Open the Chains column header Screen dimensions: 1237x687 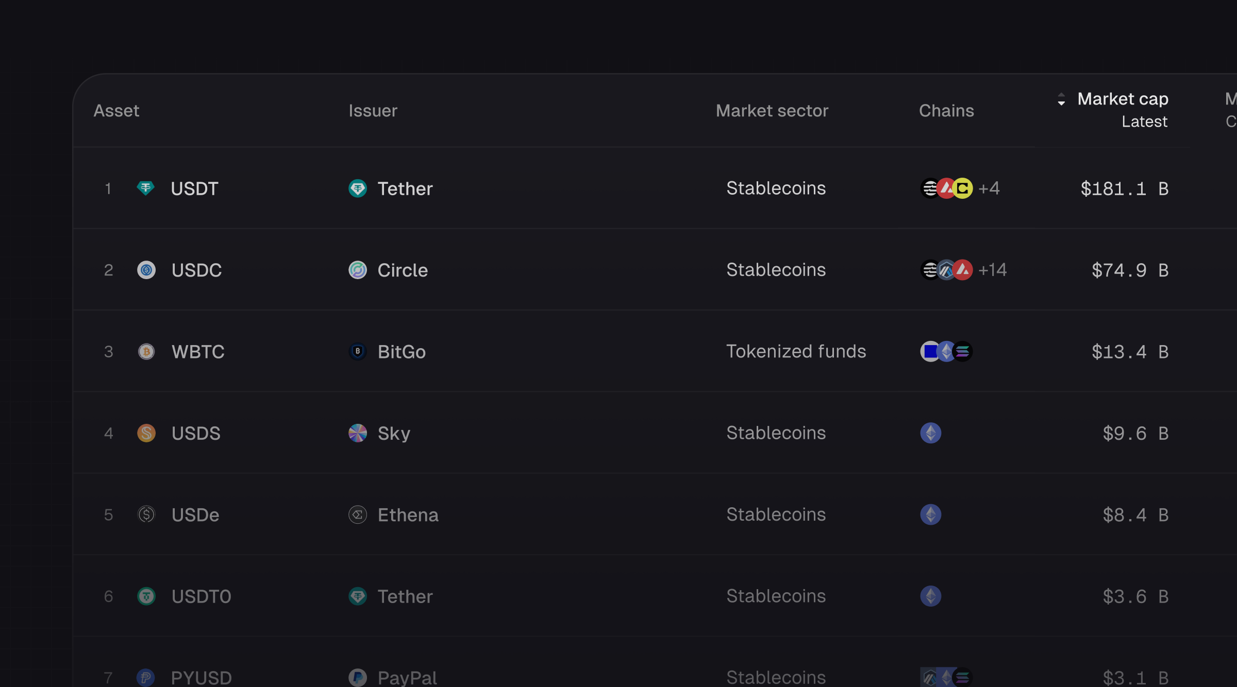[946, 110]
